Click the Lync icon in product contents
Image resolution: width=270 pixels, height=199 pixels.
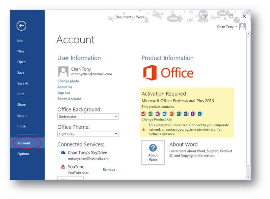click(x=200, y=114)
